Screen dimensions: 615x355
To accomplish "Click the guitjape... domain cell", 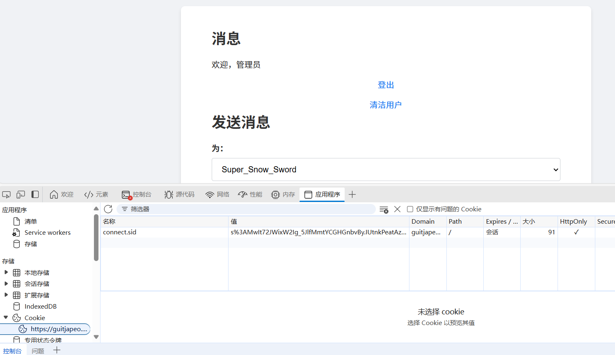I will [x=428, y=232].
